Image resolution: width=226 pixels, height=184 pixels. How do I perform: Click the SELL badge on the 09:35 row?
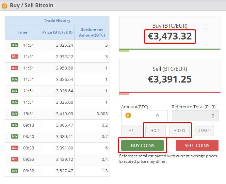(x=15, y=159)
